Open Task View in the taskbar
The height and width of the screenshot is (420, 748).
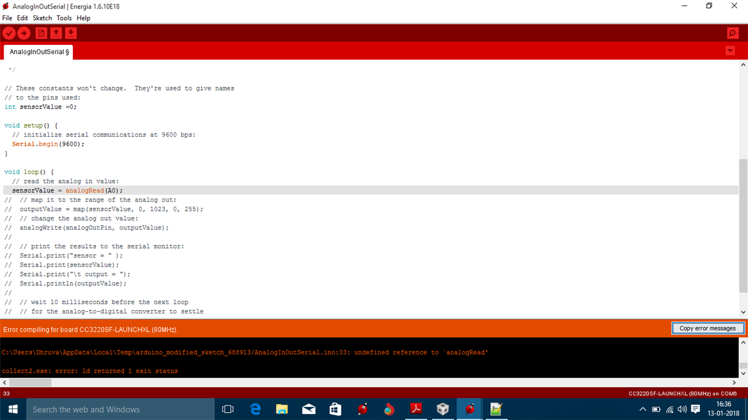coord(228,410)
